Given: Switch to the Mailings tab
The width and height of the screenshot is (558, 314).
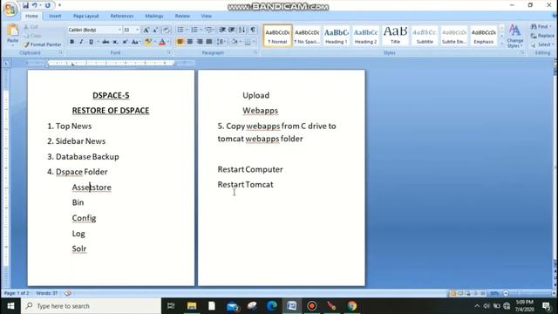Looking at the screenshot, I should tap(154, 16).
